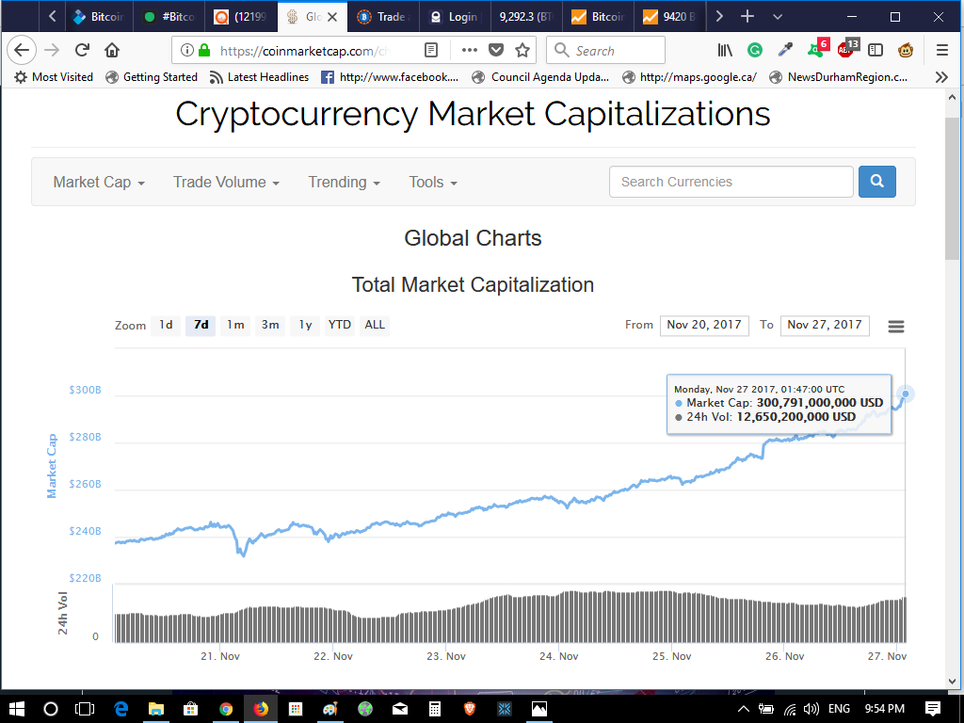
Task: Open the Firefox sidebar panel icon
Action: point(876,51)
